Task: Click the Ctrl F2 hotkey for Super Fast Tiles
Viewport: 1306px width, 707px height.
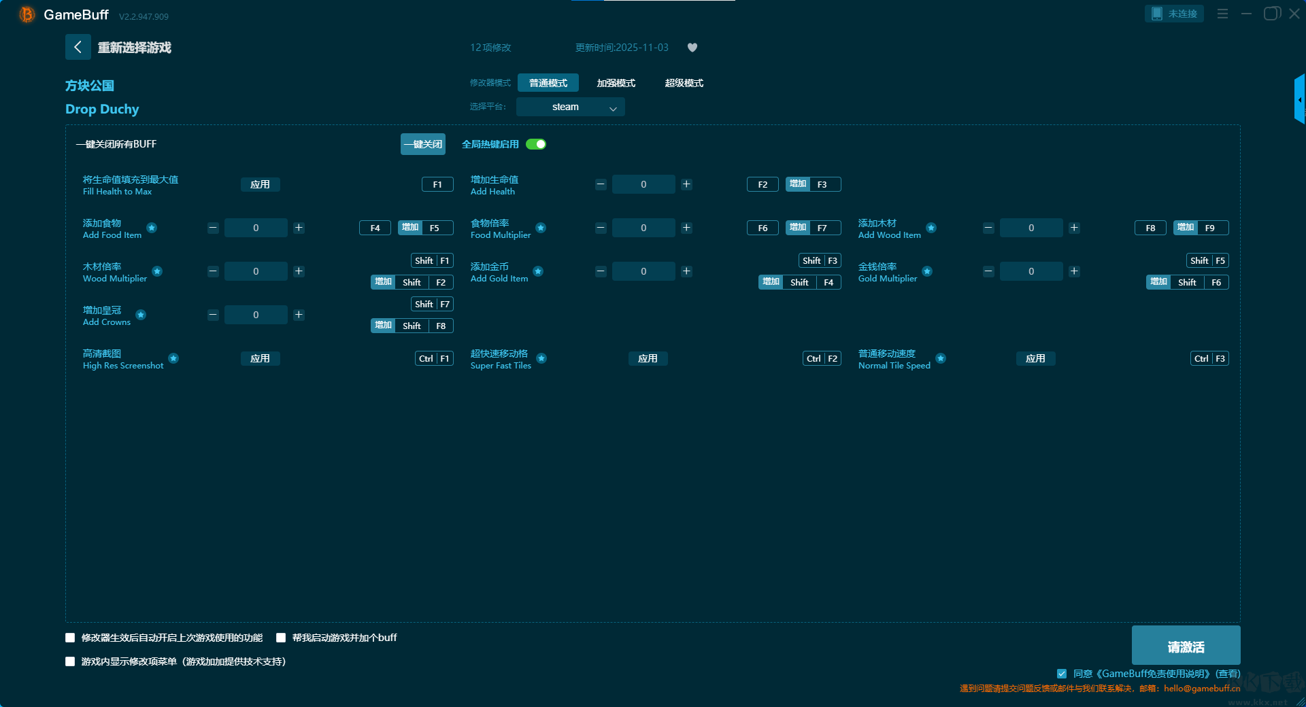Action: pos(822,358)
